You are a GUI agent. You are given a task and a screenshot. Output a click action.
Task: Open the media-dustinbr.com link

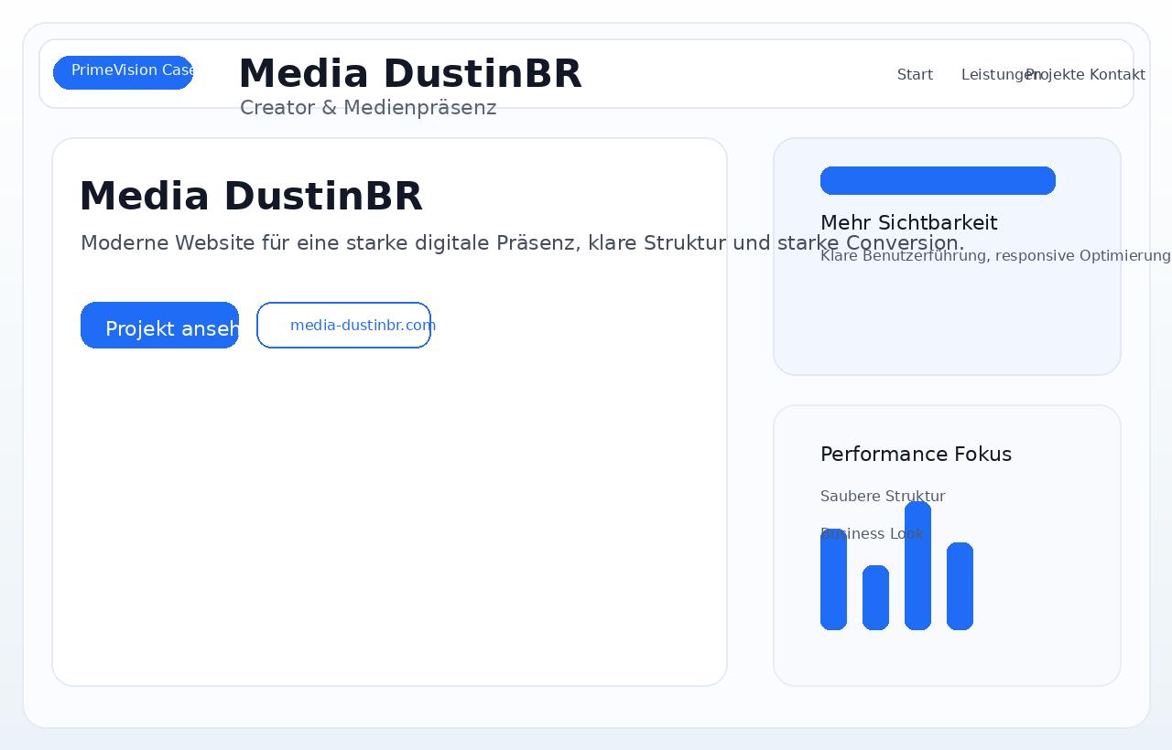tap(343, 325)
